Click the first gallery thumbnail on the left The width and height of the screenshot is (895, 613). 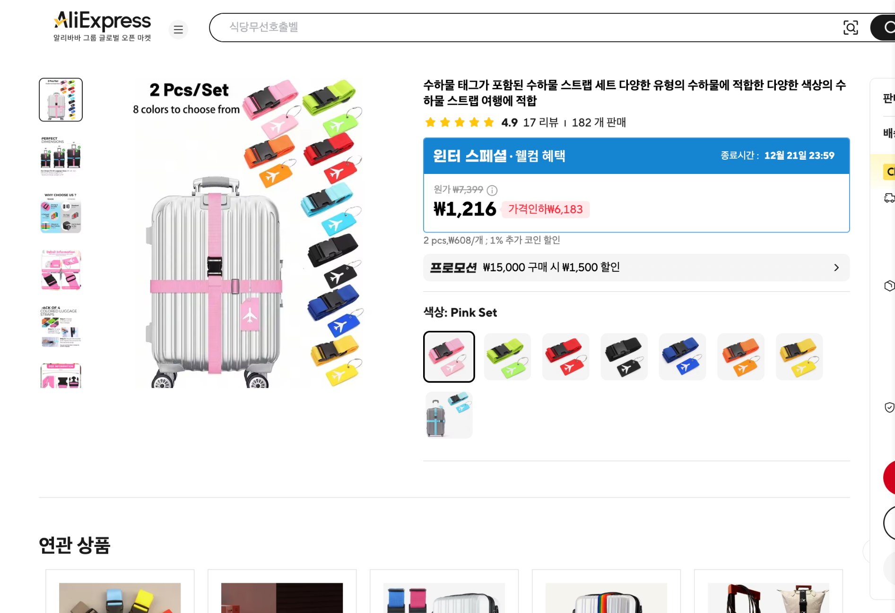pos(61,99)
